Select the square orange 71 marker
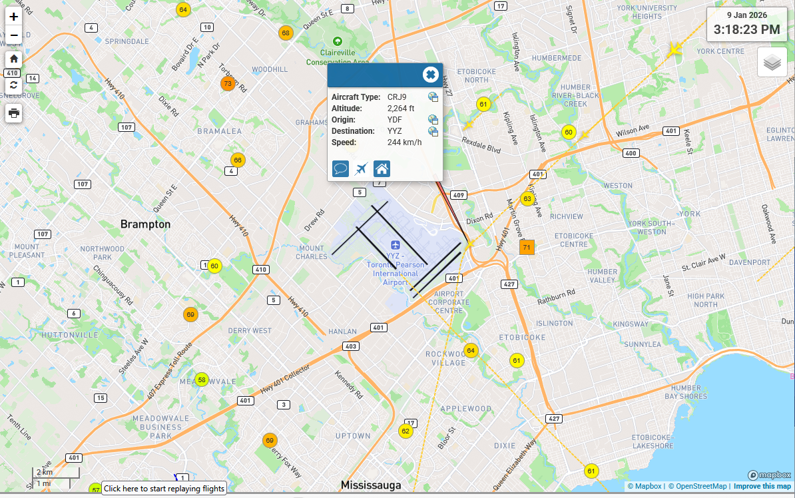The image size is (795, 498). click(x=527, y=248)
